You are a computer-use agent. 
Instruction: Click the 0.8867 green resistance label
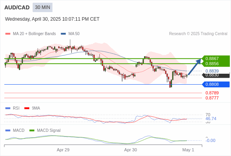212,58
